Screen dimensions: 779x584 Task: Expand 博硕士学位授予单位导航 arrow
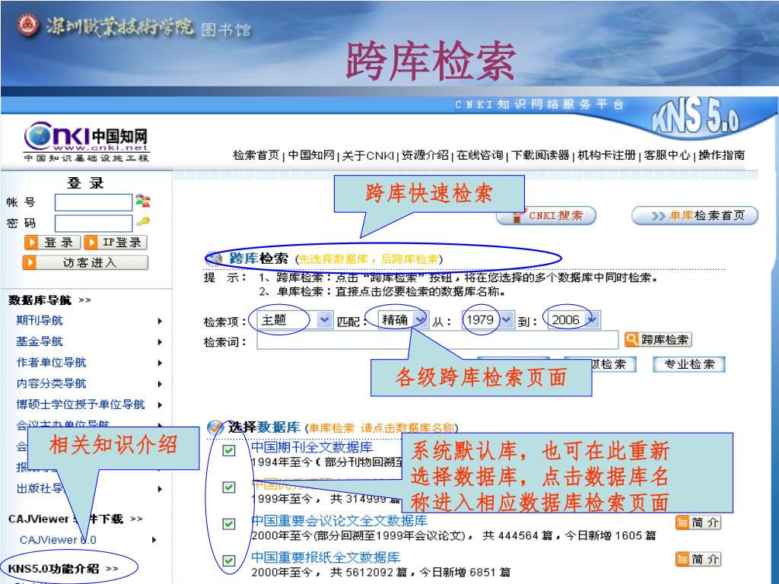[160, 405]
